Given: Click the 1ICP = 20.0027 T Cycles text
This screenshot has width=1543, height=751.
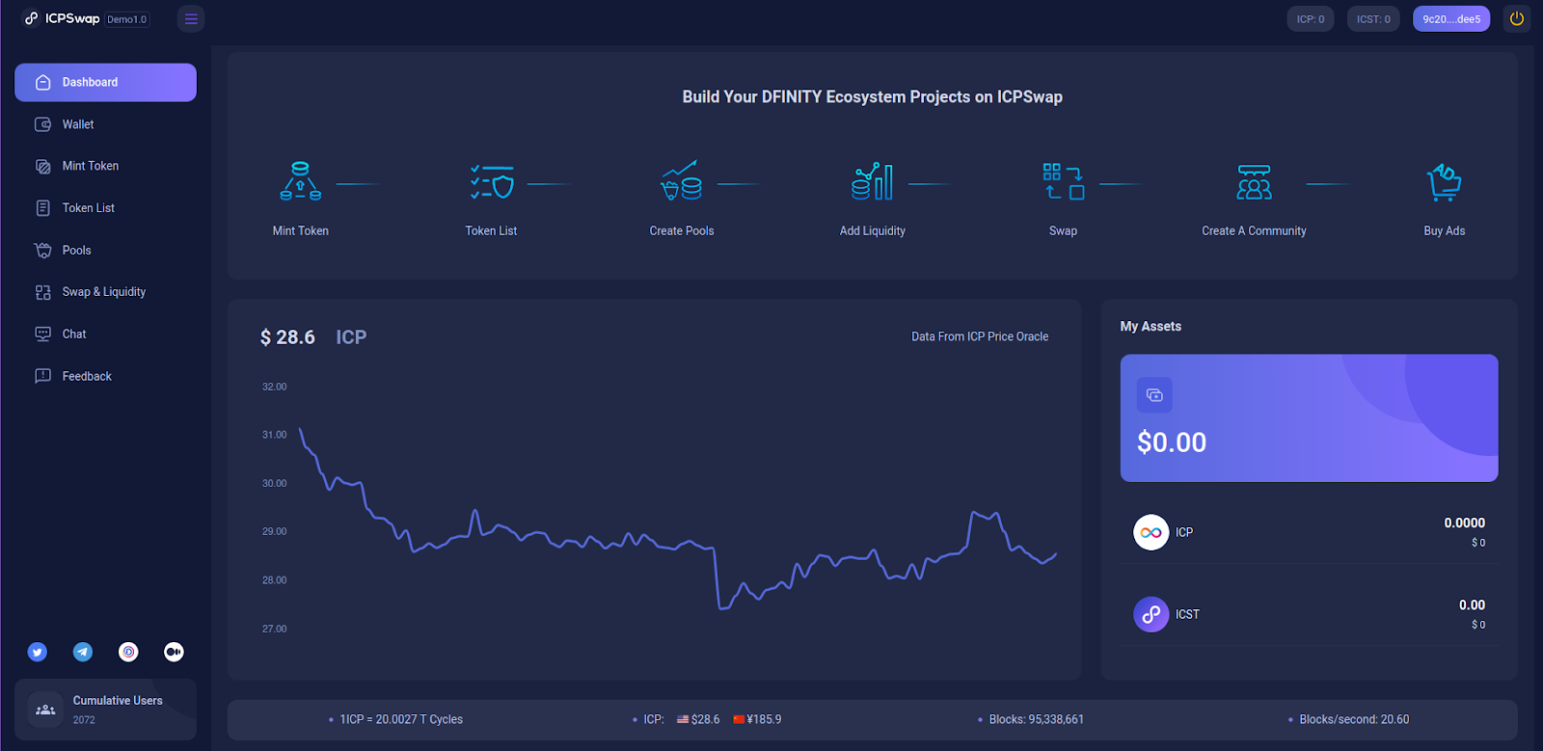Looking at the screenshot, I should pos(401,720).
